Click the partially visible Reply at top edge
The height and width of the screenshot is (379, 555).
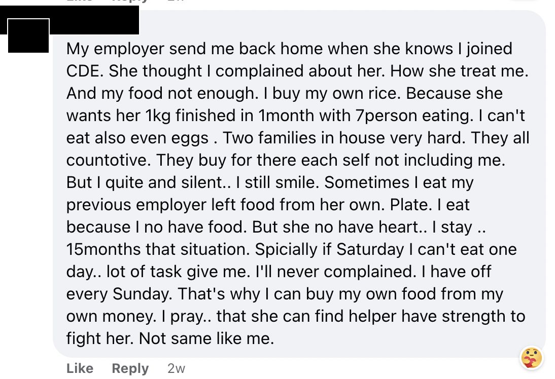(x=130, y=1)
